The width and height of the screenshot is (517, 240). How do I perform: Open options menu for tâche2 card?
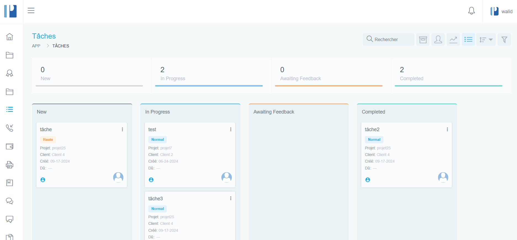pos(447,130)
